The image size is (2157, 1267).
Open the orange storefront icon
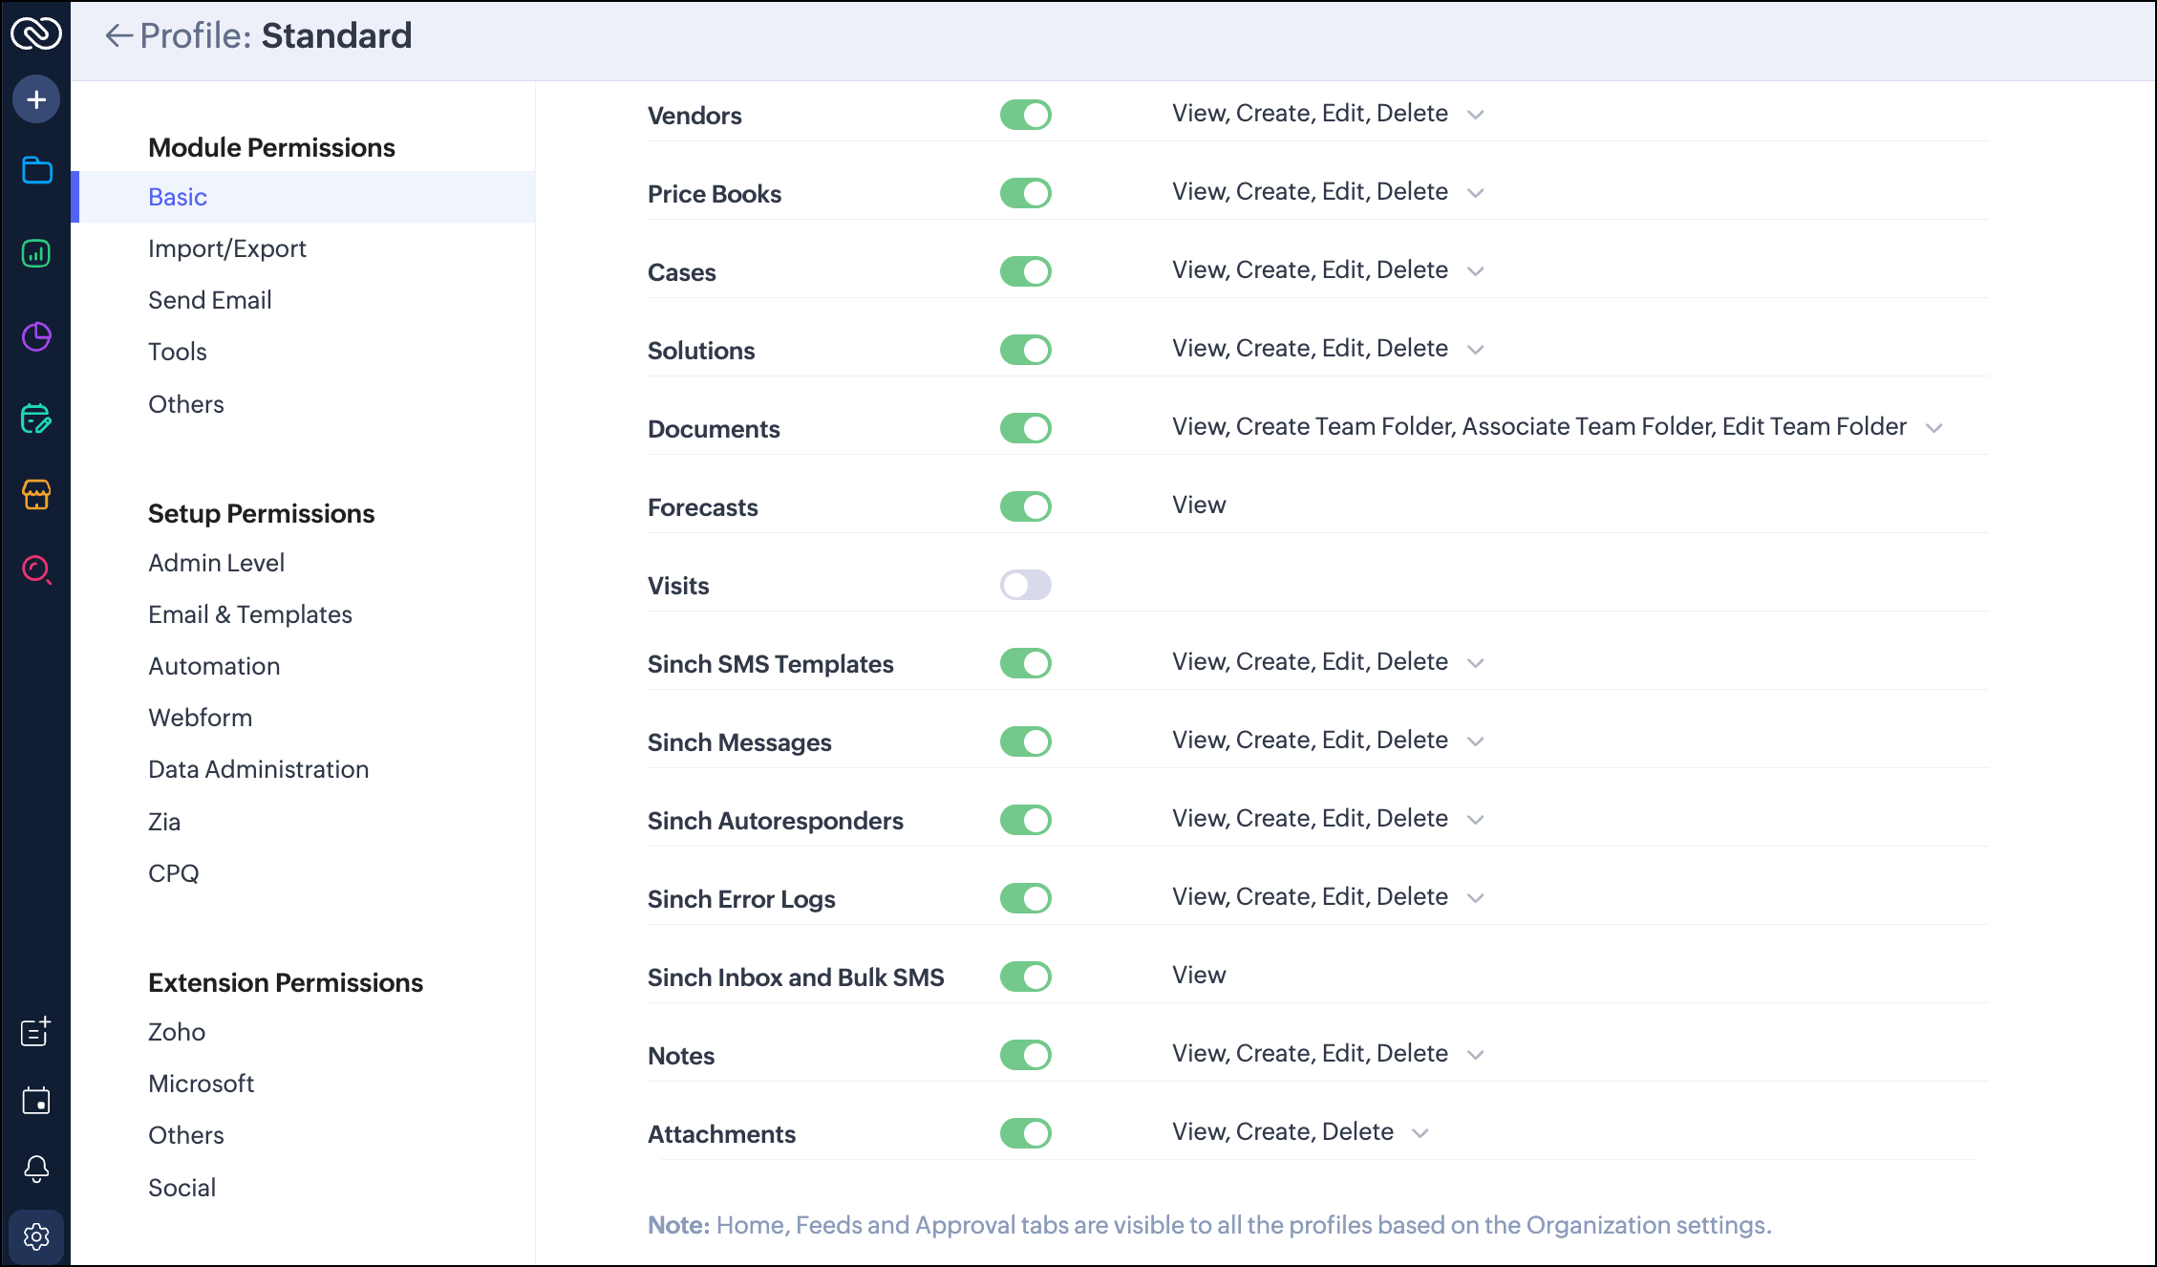(36, 494)
